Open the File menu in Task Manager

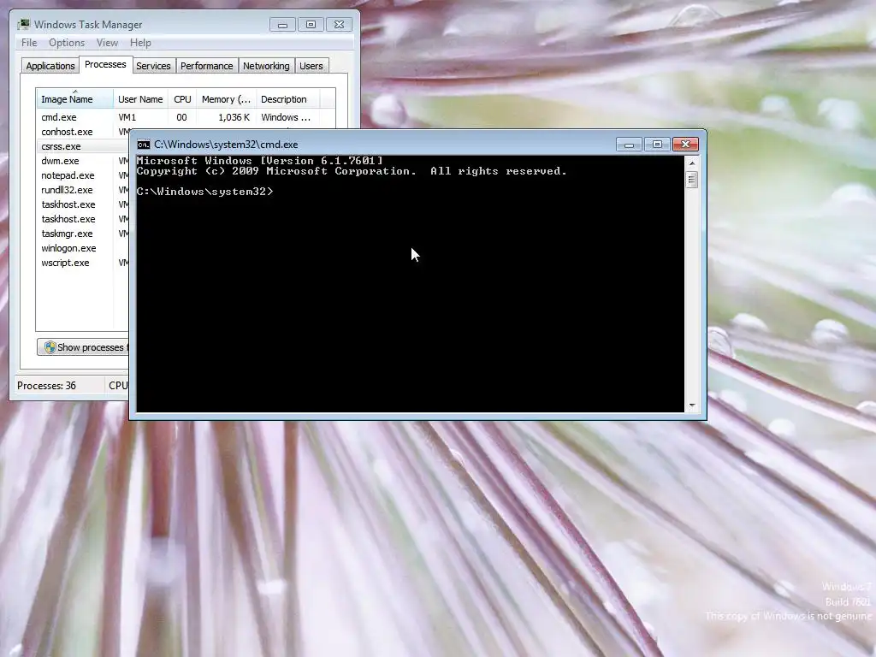[x=29, y=43]
